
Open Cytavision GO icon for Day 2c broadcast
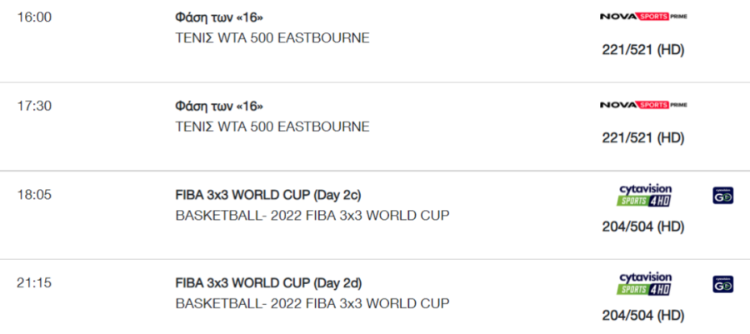[722, 196]
